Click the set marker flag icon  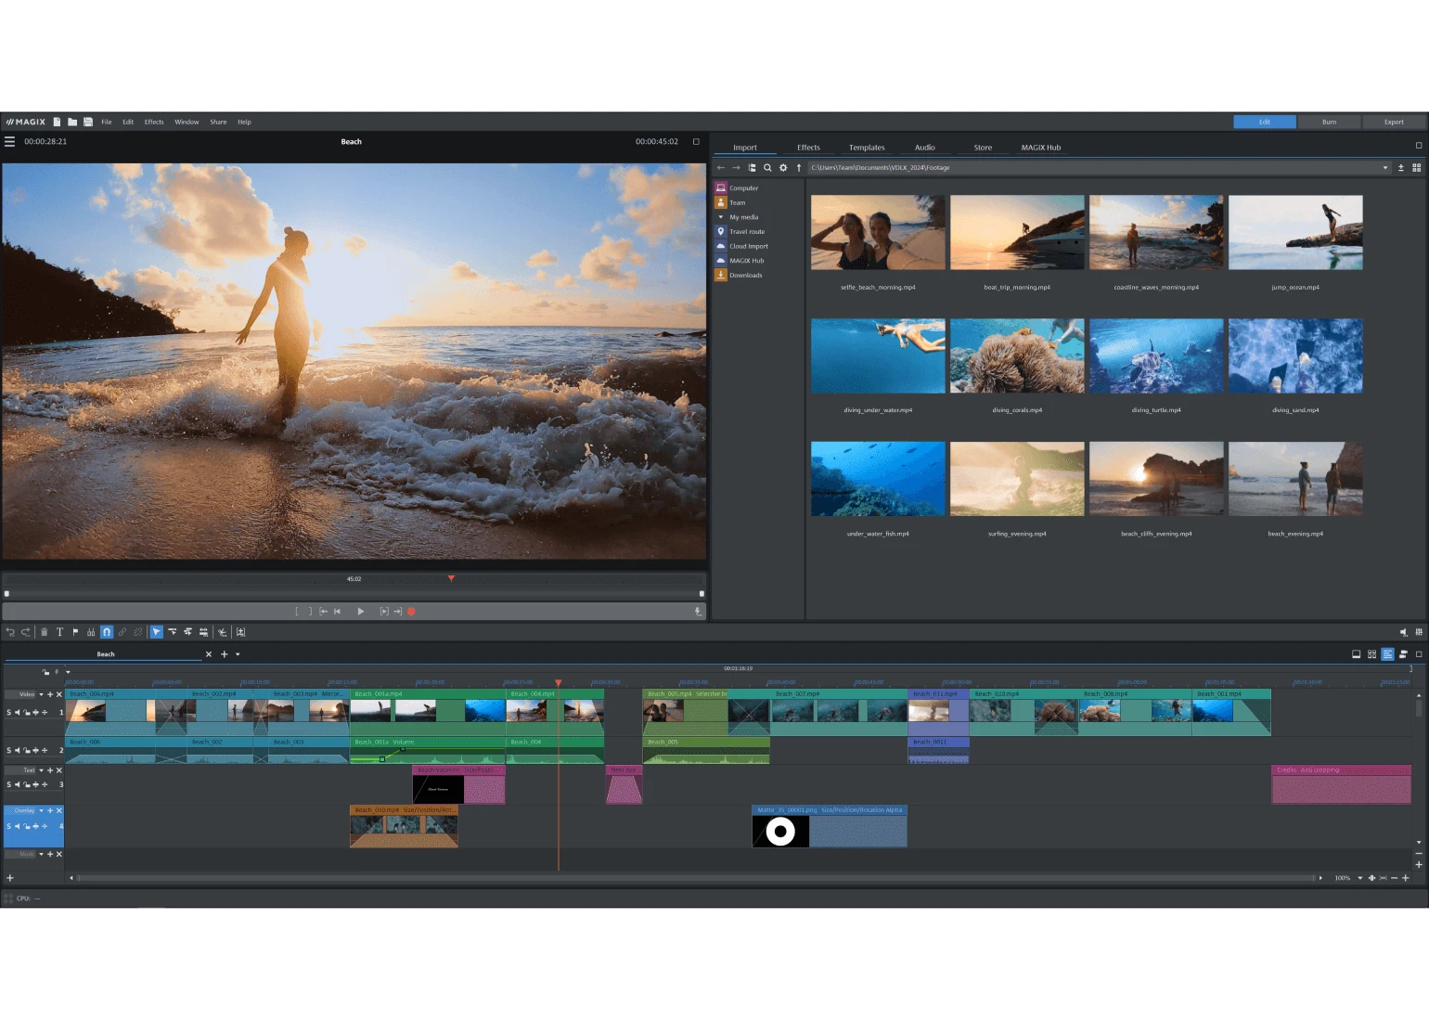75,632
